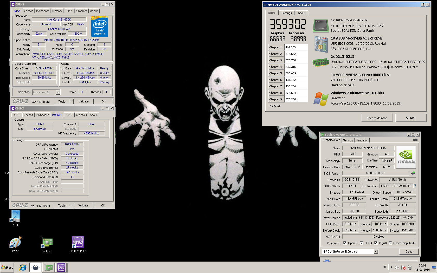The image size is (437, 273).
Task: Toggle the DirectCompute 4.0 checkbox
Action: 390,243
